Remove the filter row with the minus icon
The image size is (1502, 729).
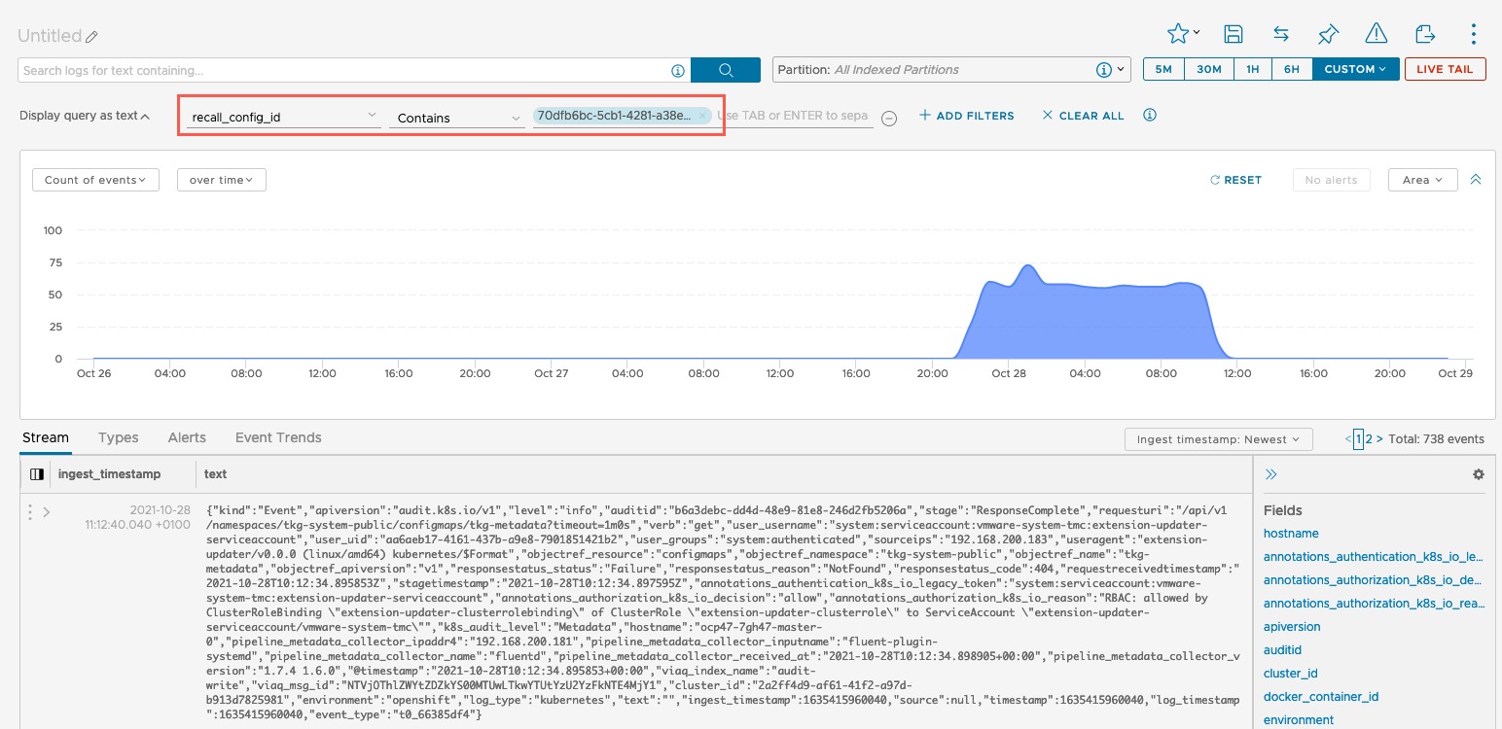889,118
